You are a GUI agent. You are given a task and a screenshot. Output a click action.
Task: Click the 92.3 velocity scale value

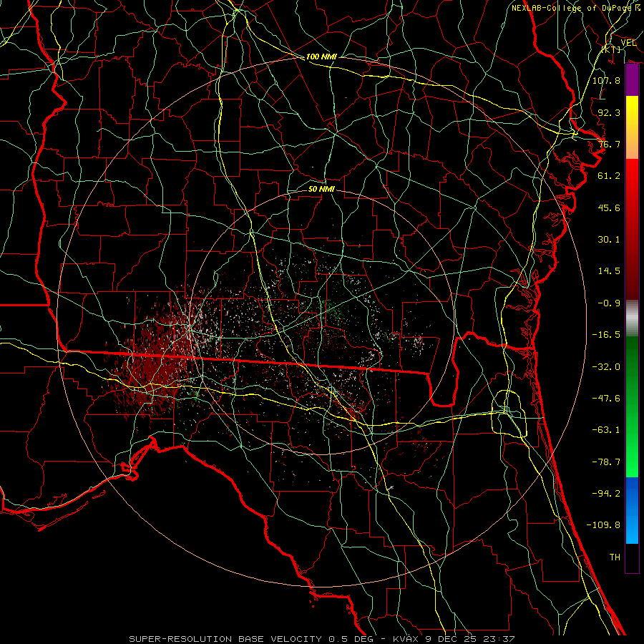609,112
